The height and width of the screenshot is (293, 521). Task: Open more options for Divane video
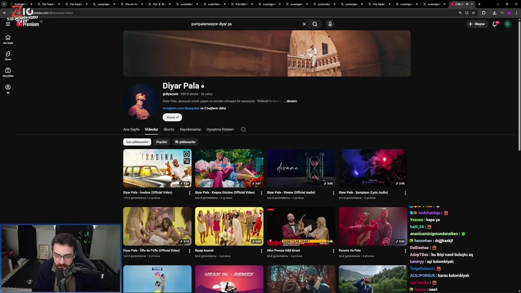point(333,193)
